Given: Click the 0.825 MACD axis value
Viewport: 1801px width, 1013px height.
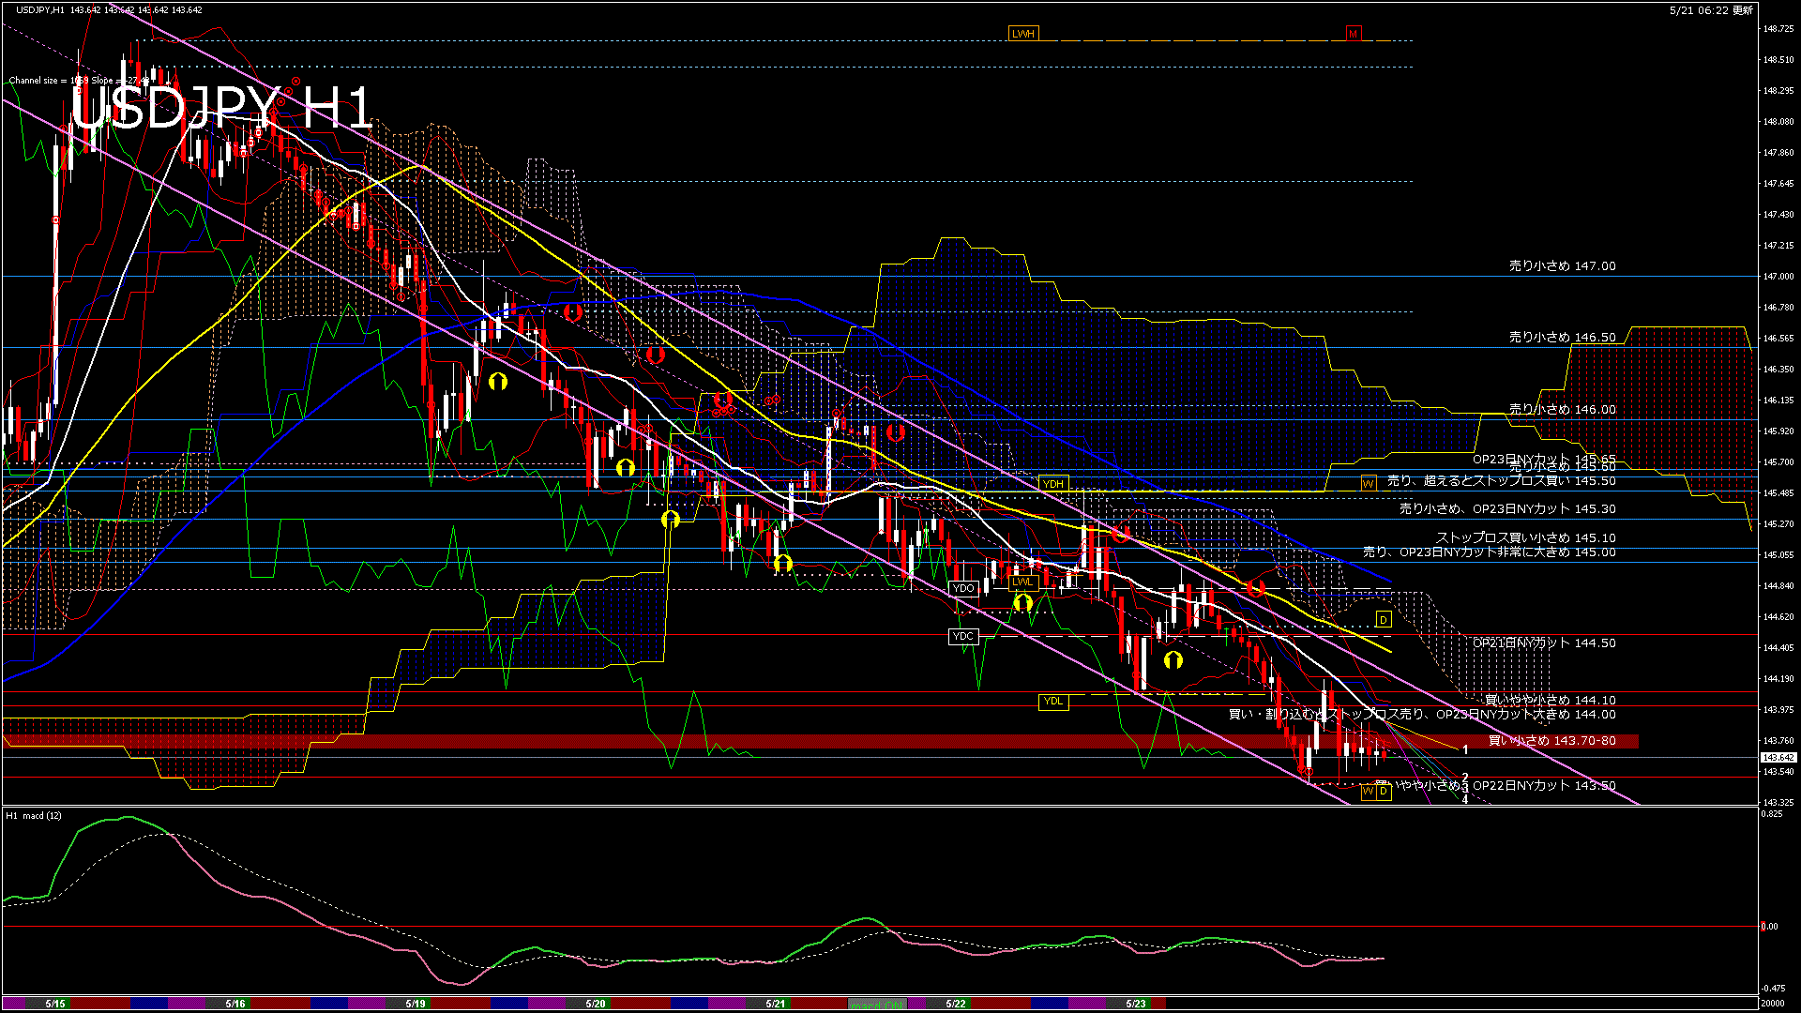Looking at the screenshot, I should [x=1771, y=814].
